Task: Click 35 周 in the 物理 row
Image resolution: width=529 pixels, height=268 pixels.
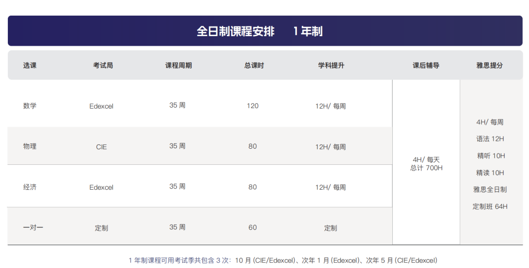Action: (x=177, y=146)
